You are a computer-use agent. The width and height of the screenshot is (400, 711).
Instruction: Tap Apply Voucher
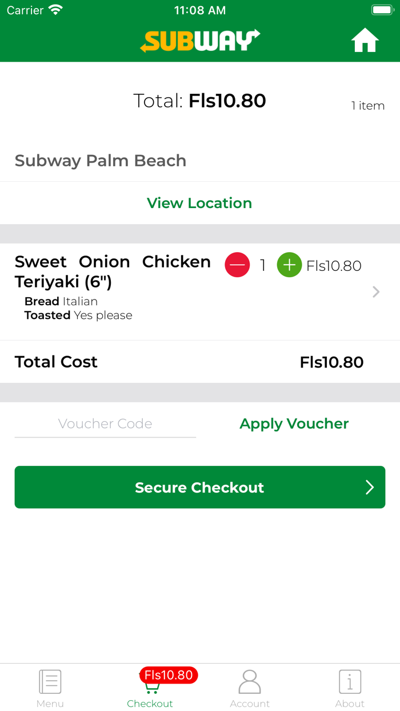[x=294, y=424]
